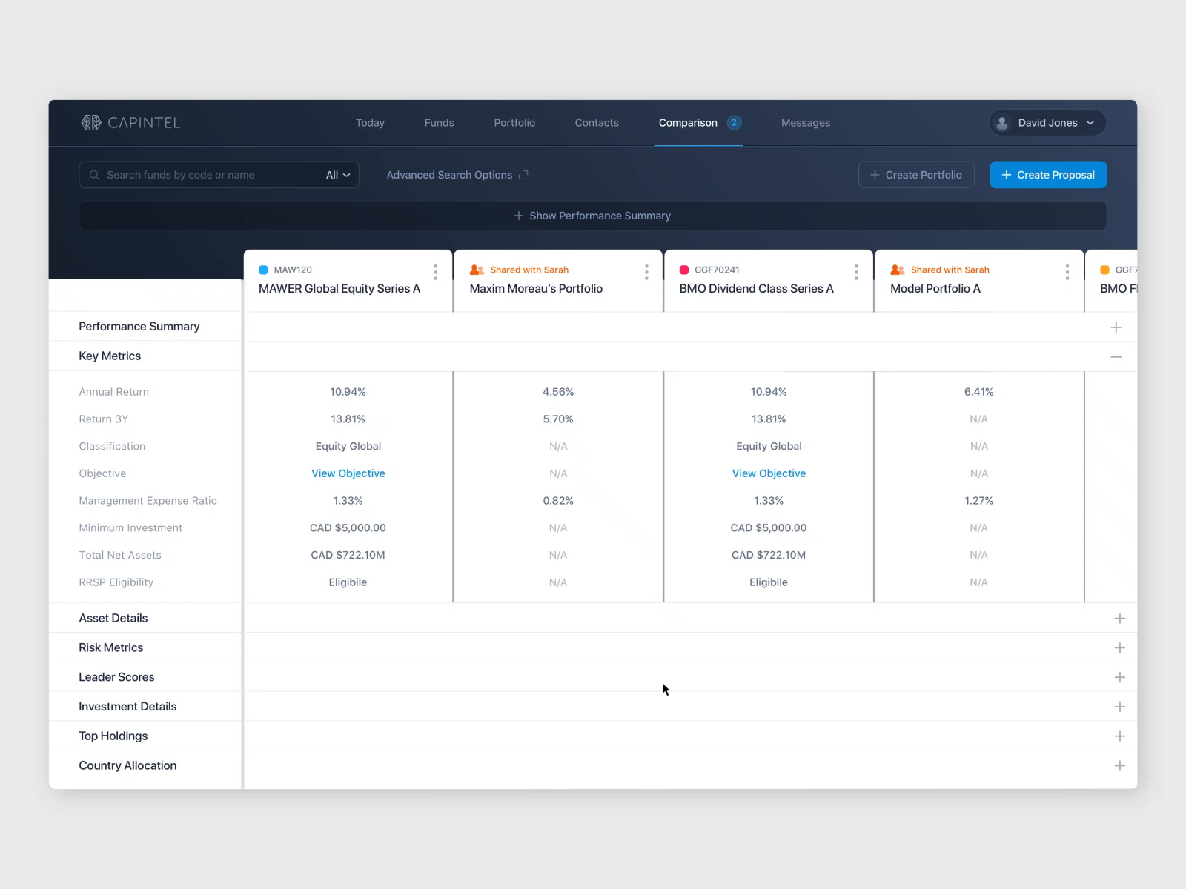Click shared users icon on Maxim Moreau's Portfolio
1186x889 pixels.
(477, 270)
